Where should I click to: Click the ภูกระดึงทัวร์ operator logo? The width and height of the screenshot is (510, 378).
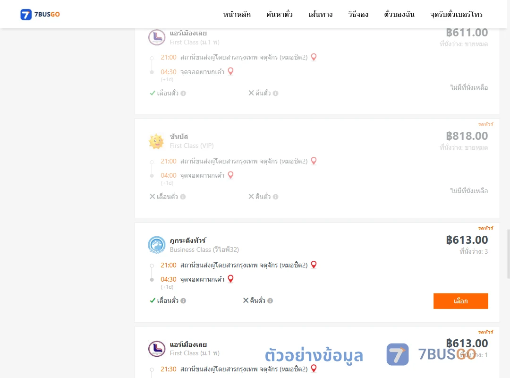157,245
